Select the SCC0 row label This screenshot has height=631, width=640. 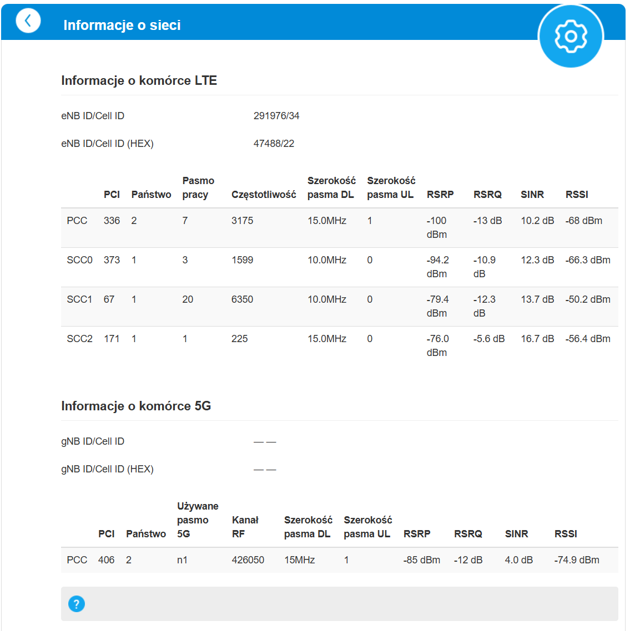(79, 260)
